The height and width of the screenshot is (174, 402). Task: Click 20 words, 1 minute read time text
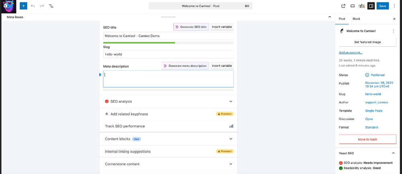pos(359,60)
